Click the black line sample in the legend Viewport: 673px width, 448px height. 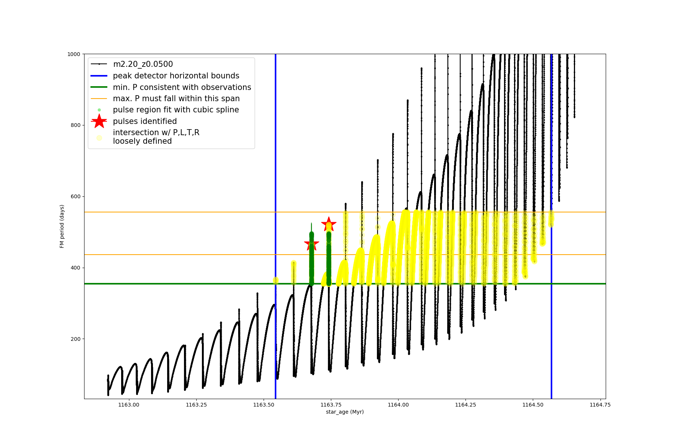pyautogui.click(x=99, y=64)
